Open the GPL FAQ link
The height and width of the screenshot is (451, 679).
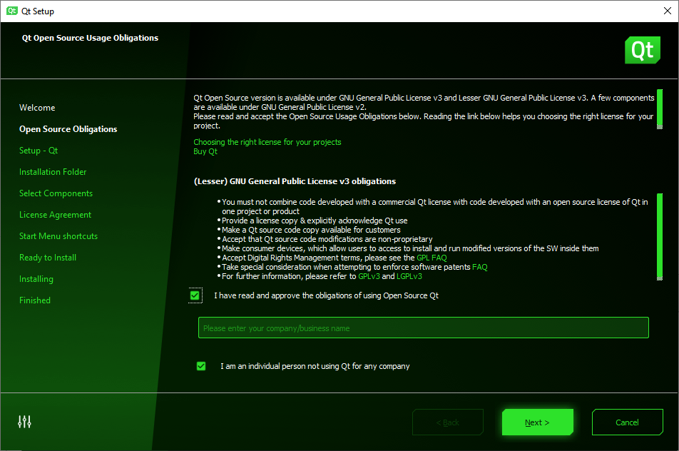(x=432, y=258)
